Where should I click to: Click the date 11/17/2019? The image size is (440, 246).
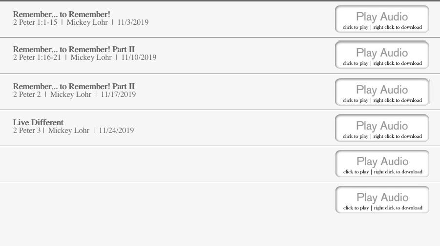[x=118, y=95]
